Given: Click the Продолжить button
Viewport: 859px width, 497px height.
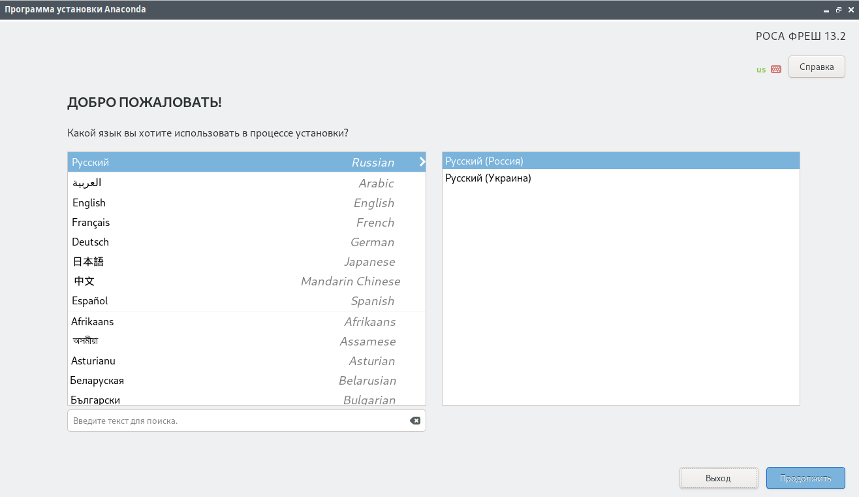Looking at the screenshot, I should click(x=805, y=478).
